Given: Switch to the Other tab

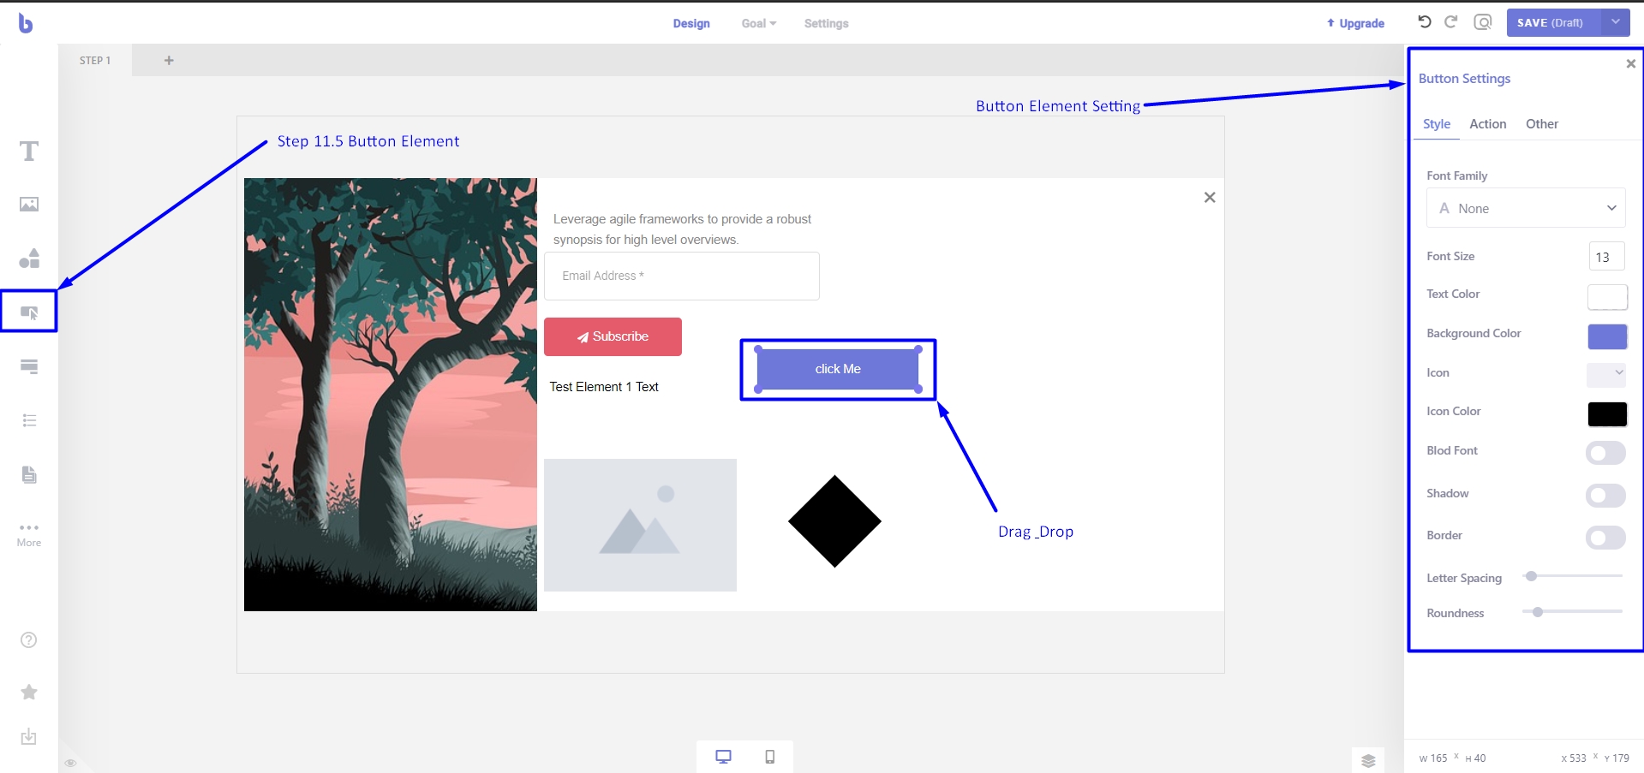Looking at the screenshot, I should pyautogui.click(x=1541, y=124).
